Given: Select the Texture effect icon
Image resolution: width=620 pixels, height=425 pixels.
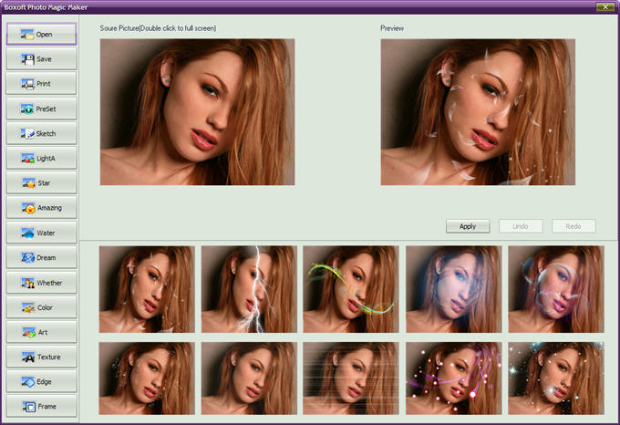Looking at the screenshot, I should 27,357.
